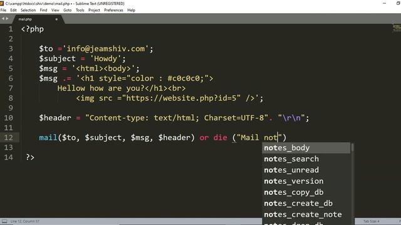Maximize the Sublime Text window
The image size is (401, 225).
point(398,3)
